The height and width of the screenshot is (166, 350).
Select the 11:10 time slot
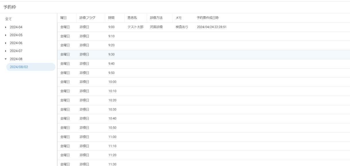pyautogui.click(x=112, y=146)
